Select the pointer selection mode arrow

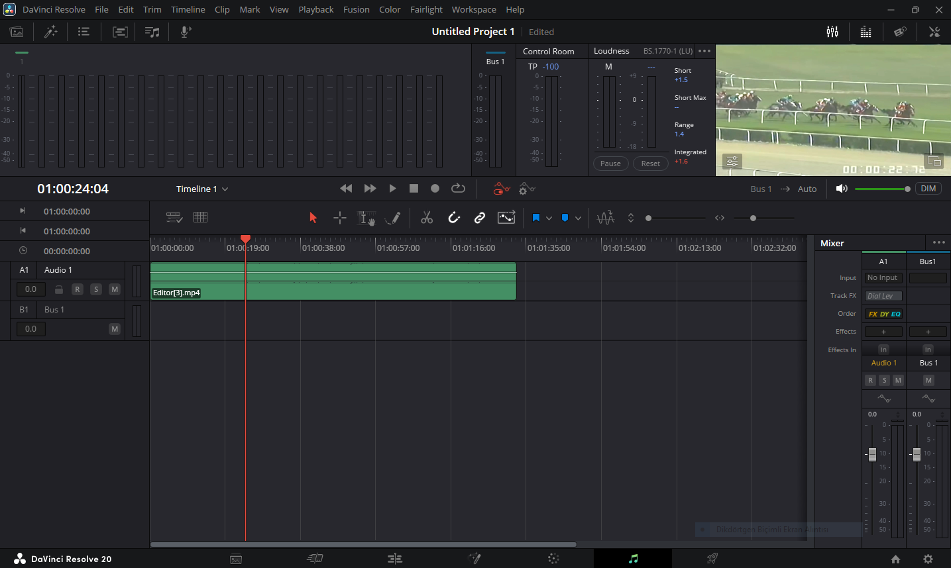[313, 218]
